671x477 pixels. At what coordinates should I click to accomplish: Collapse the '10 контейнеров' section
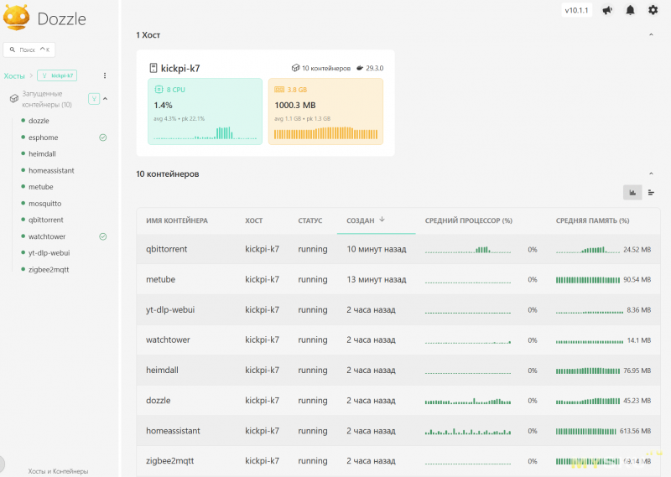click(x=652, y=174)
